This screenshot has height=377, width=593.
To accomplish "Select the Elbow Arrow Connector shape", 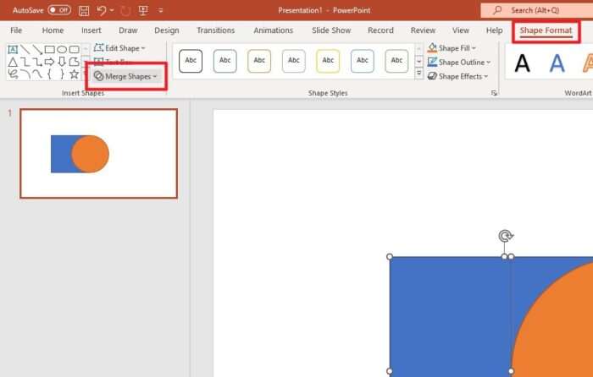I will pyautogui.click(x=37, y=62).
